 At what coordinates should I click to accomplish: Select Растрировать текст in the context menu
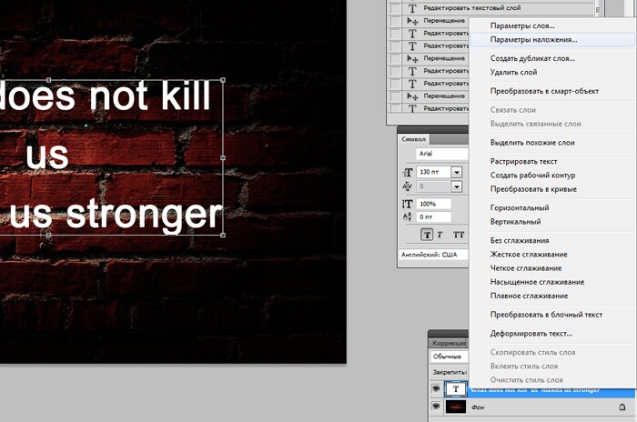523,161
